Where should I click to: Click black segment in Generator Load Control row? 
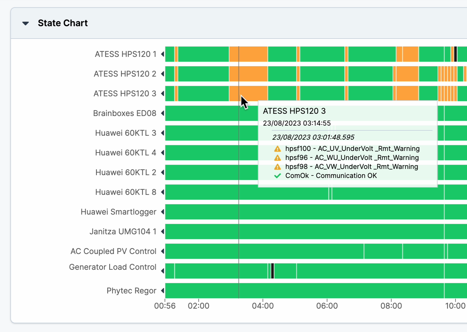272,271
